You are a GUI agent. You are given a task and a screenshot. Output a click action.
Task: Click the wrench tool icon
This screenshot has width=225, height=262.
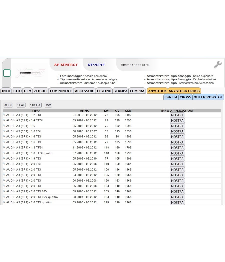coord(218,65)
